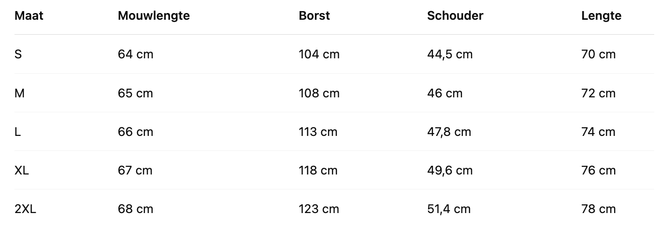Select size XL row label
Screen dimensions: 660x241
point(22,170)
